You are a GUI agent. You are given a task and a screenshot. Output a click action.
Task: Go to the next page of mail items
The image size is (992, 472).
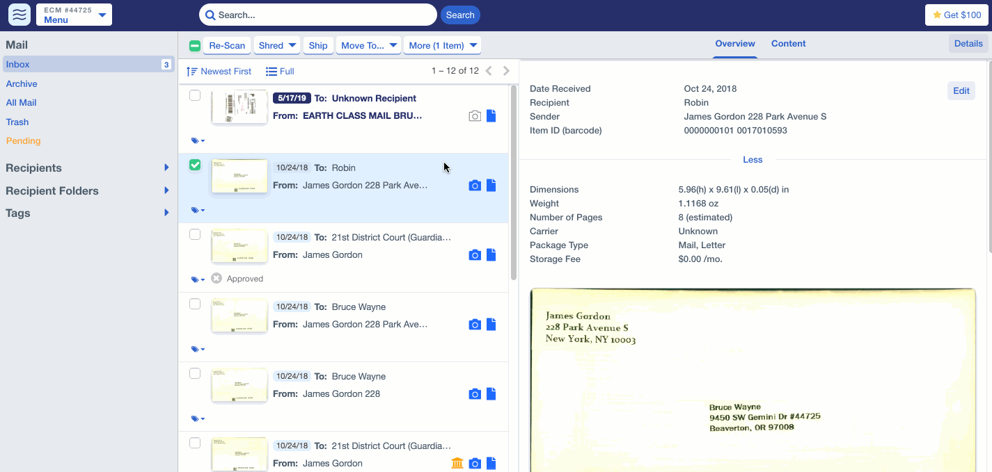tap(506, 71)
